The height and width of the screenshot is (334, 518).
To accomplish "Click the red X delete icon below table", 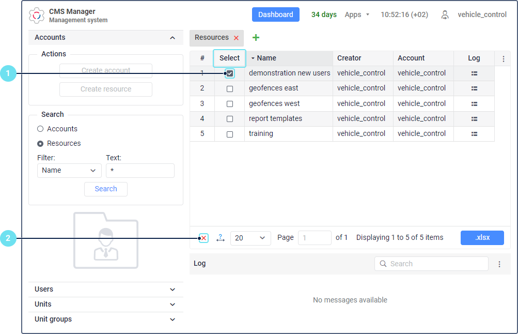I will [204, 238].
